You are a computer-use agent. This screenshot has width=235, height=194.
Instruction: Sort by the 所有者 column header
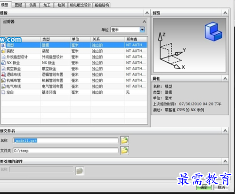[136, 39]
